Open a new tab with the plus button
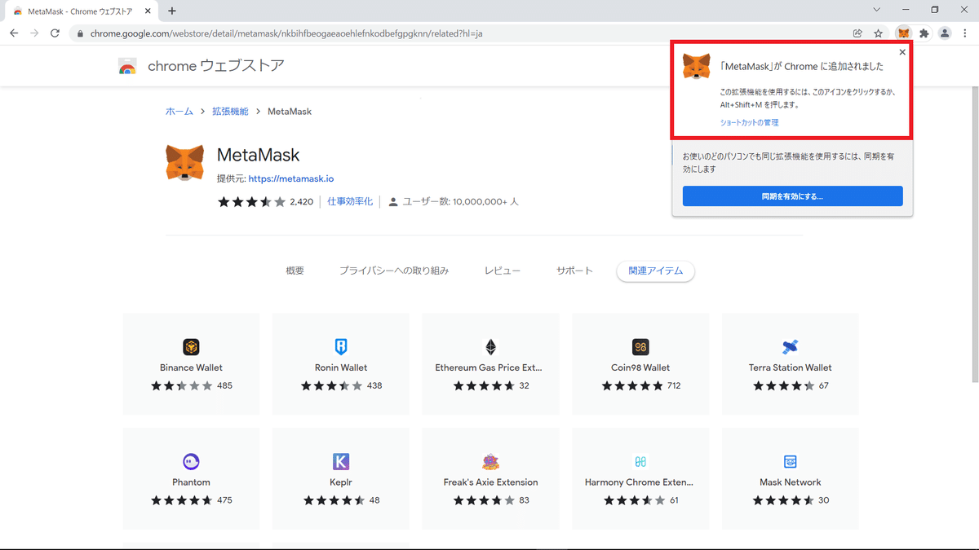Screen dimensions: 979x550 click(172, 11)
